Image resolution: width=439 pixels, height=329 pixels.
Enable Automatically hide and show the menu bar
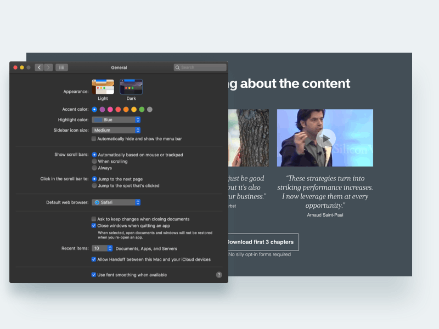tap(94, 139)
